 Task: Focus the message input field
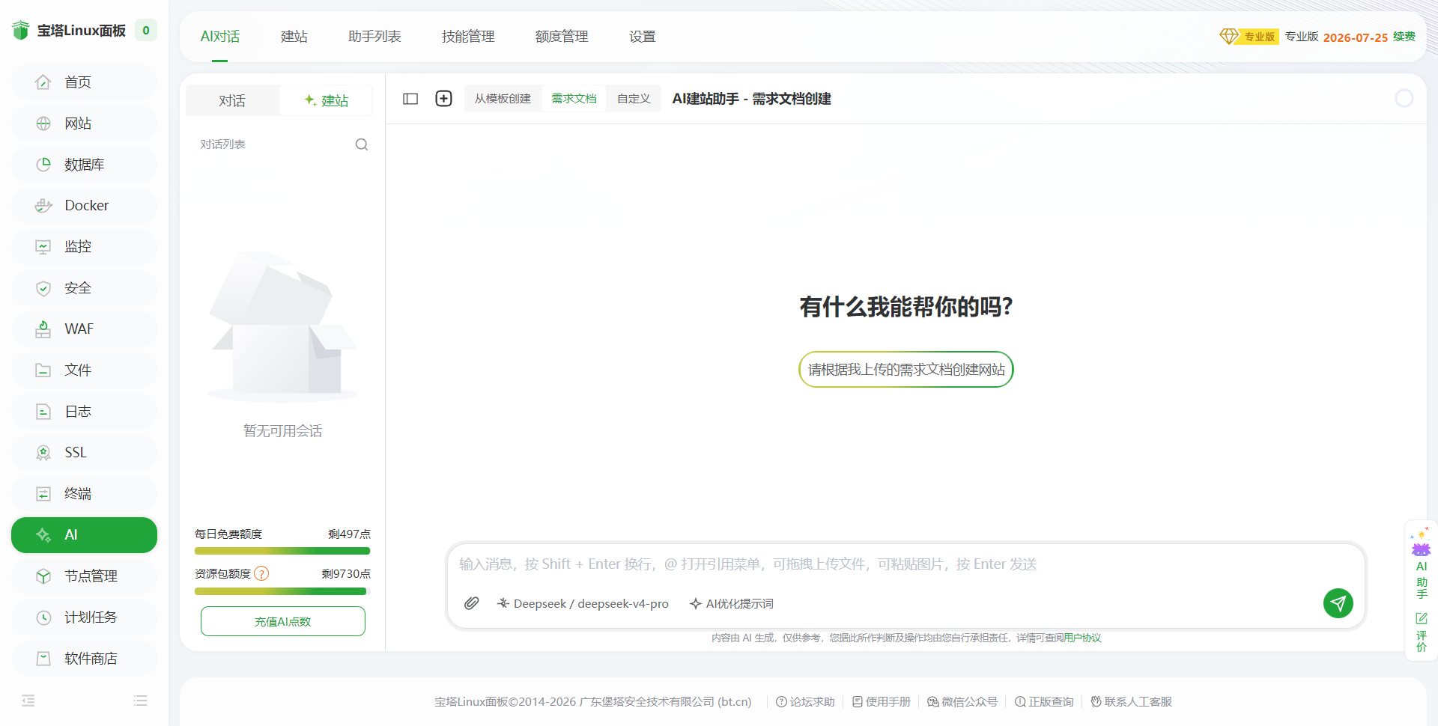pos(906,564)
